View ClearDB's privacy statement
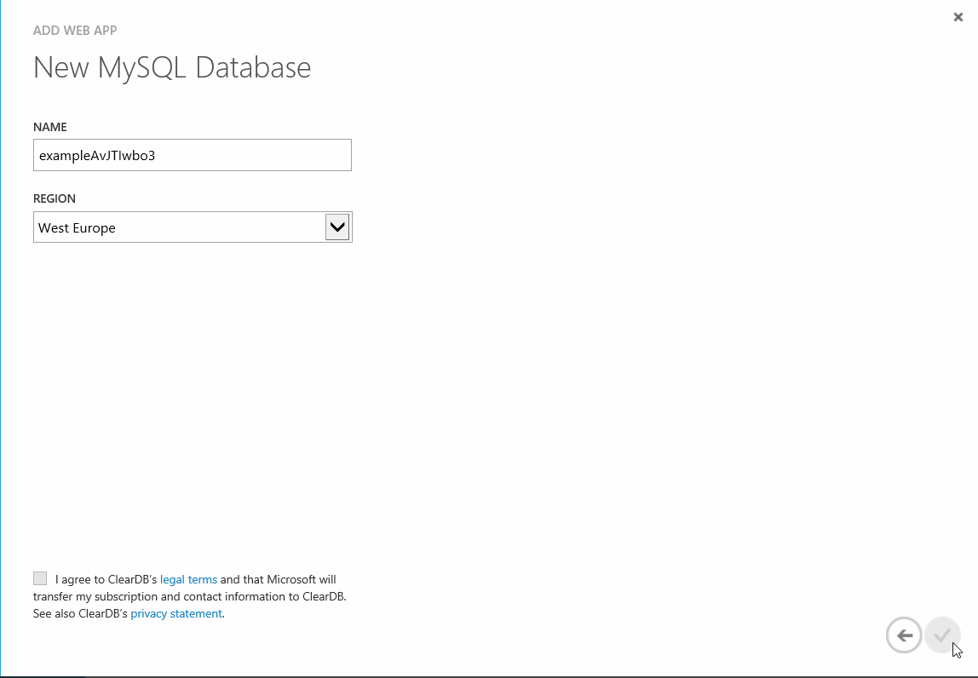The height and width of the screenshot is (678, 978). 175,613
